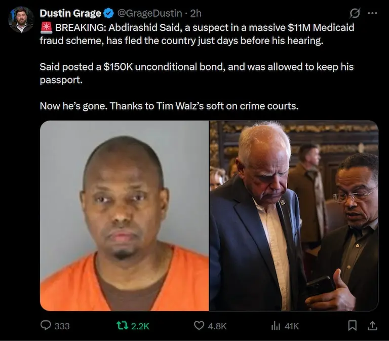
Task: Open the @GrageDustin handle link
Action: [x=149, y=13]
